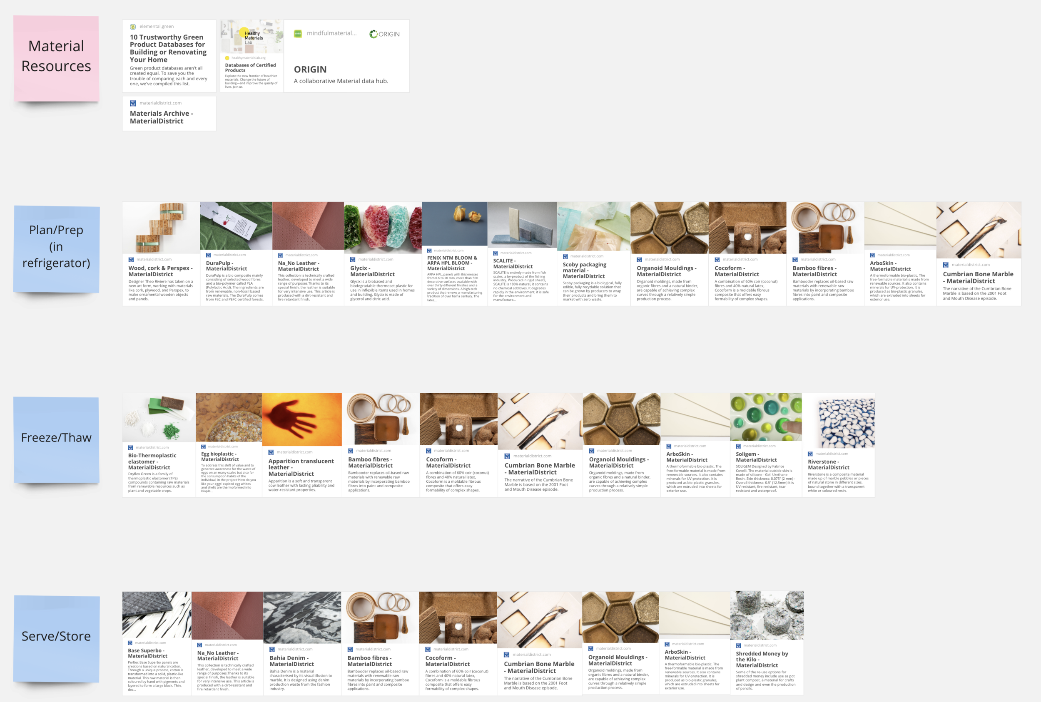This screenshot has width=1041, height=702.
Task: Select the pink Material Resources sticky note
Action: [x=57, y=58]
